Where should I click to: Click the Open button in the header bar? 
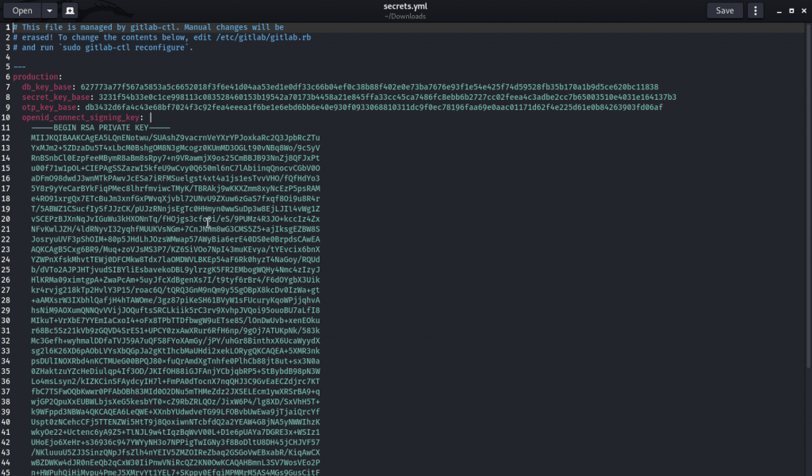click(x=21, y=10)
